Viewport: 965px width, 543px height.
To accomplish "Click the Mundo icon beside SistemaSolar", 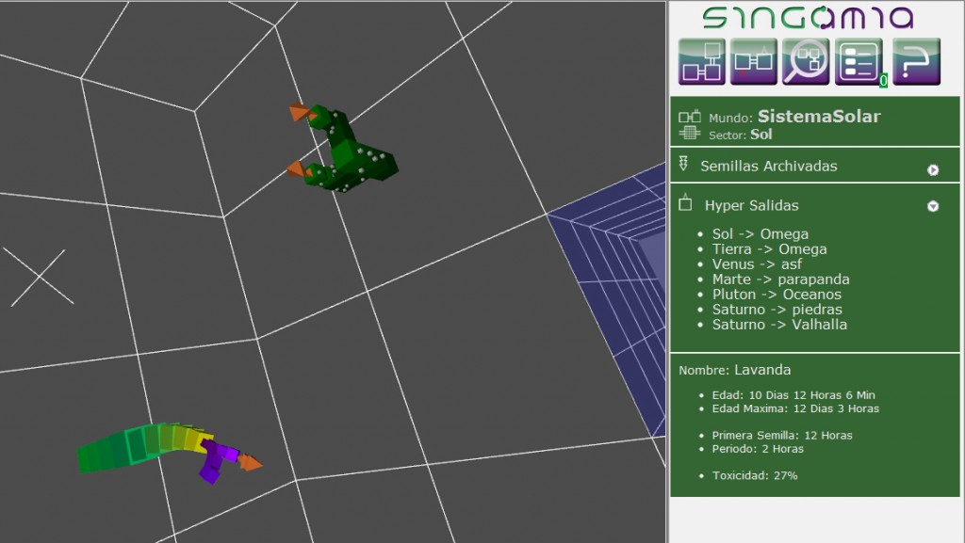I will (x=690, y=118).
